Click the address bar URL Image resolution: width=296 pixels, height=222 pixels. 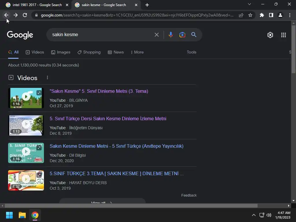[x=137, y=15]
